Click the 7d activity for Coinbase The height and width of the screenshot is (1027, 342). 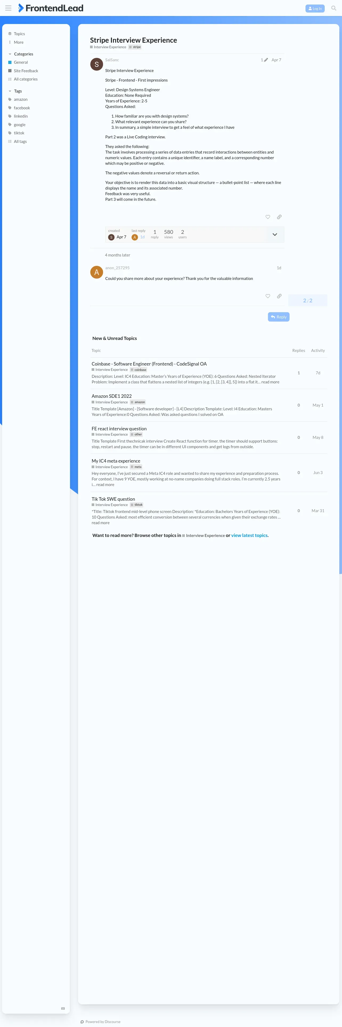pos(318,373)
